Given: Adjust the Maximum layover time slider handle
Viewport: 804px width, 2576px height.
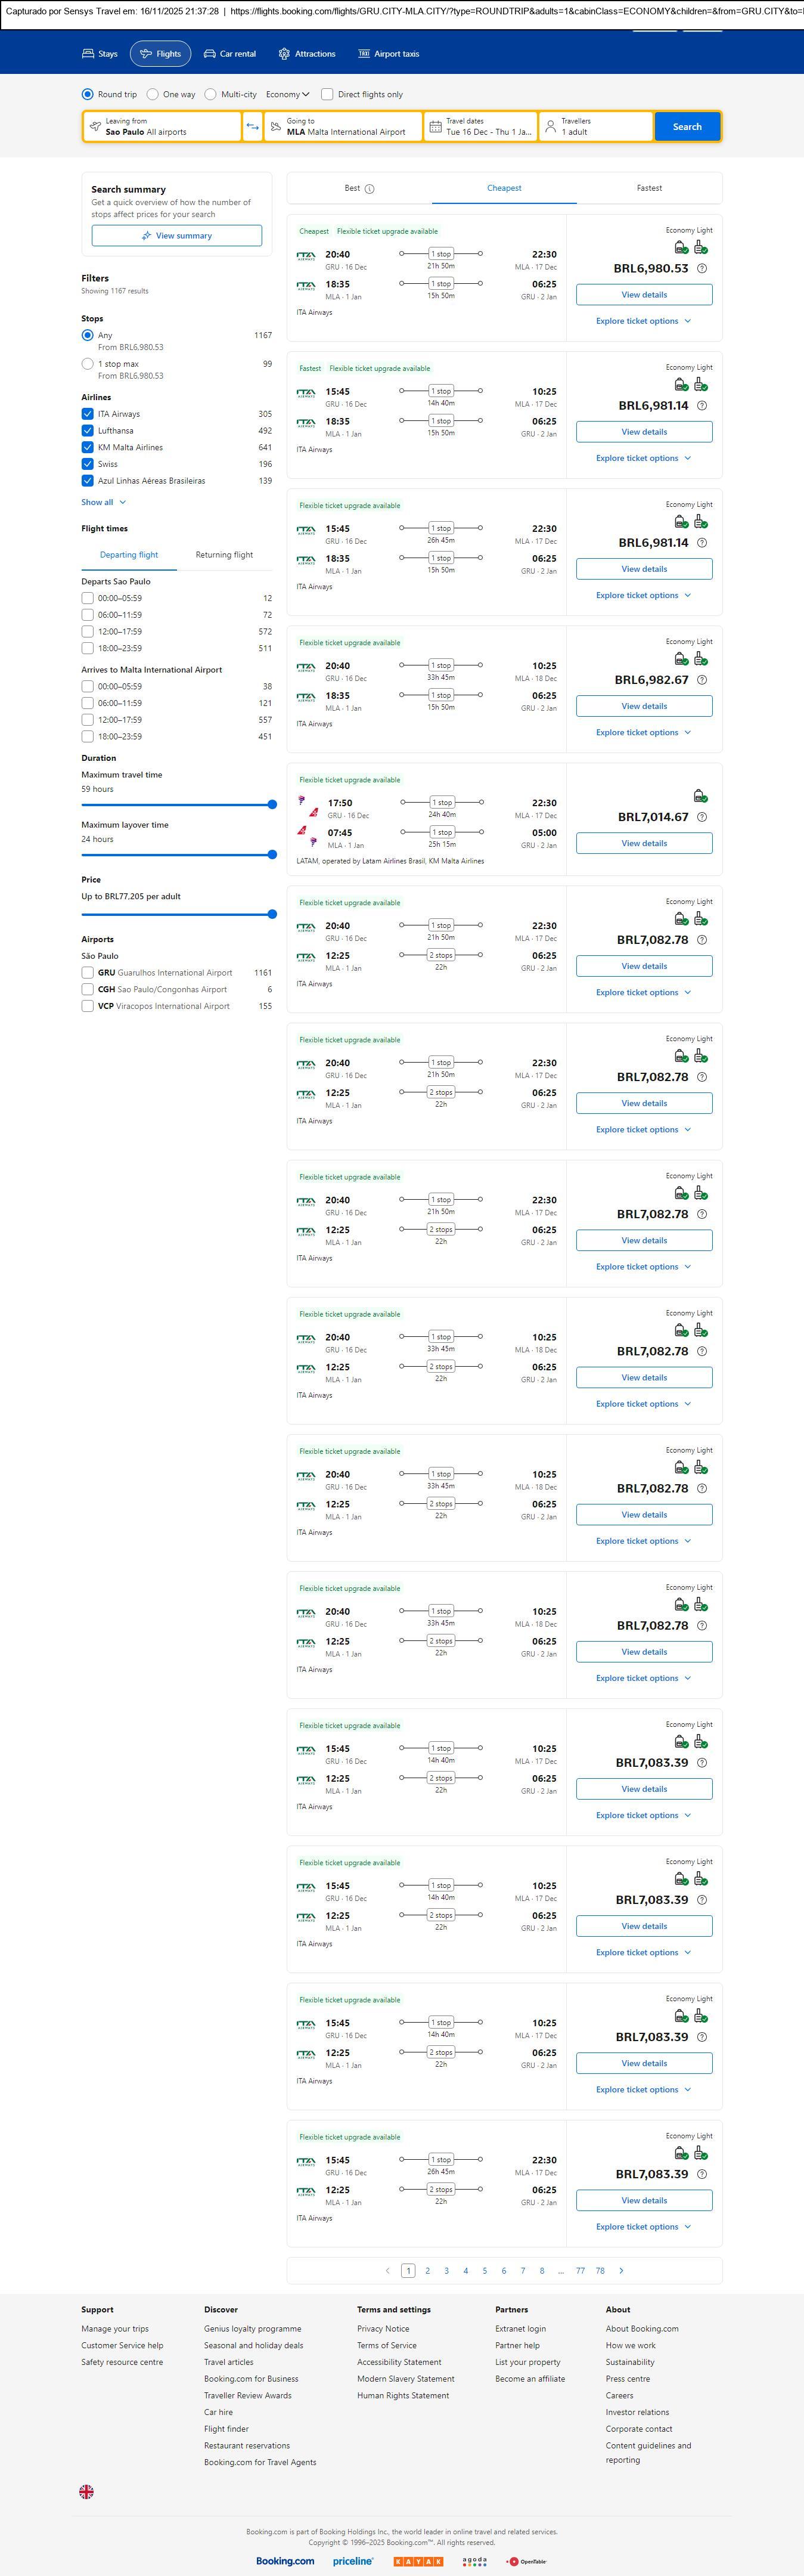Looking at the screenshot, I should click(x=272, y=855).
